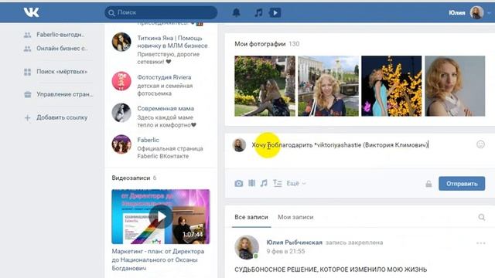The image size is (495, 278).
Task: Attach audio with the music note icon
Action: pyautogui.click(x=264, y=183)
